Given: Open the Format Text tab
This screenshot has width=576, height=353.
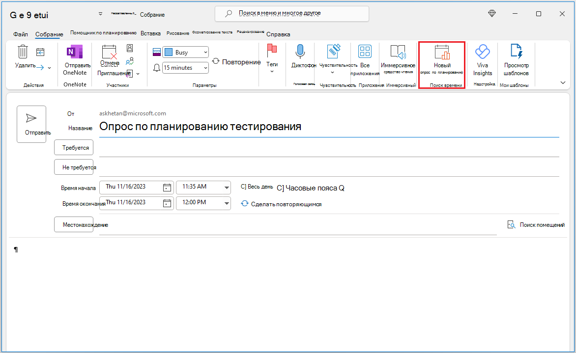Looking at the screenshot, I should [x=212, y=32].
